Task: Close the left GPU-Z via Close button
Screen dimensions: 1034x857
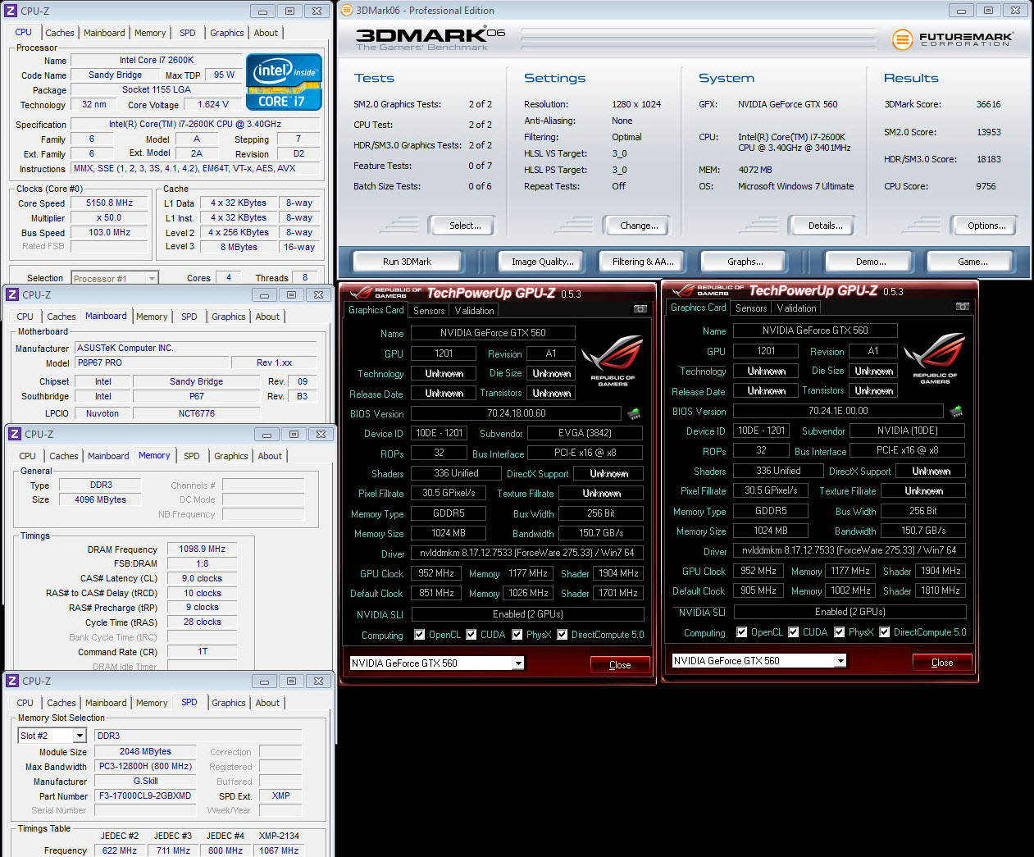Action: 620,665
